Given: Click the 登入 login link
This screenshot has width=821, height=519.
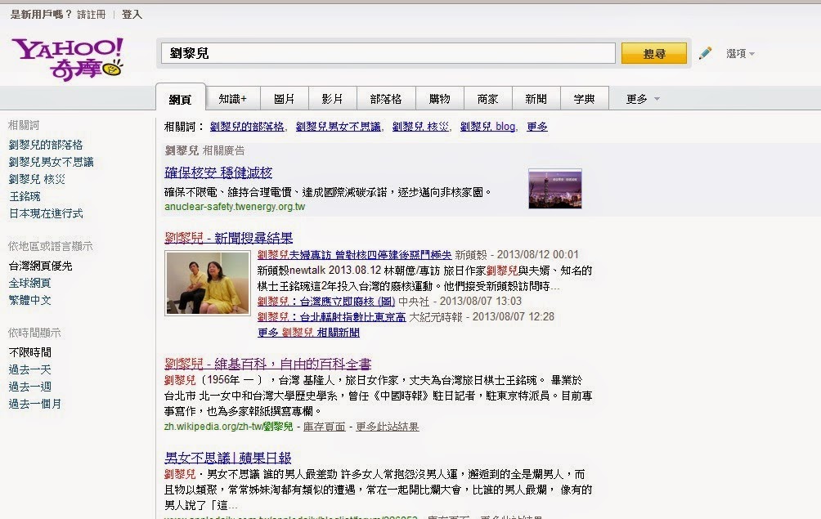Looking at the screenshot, I should click(132, 14).
